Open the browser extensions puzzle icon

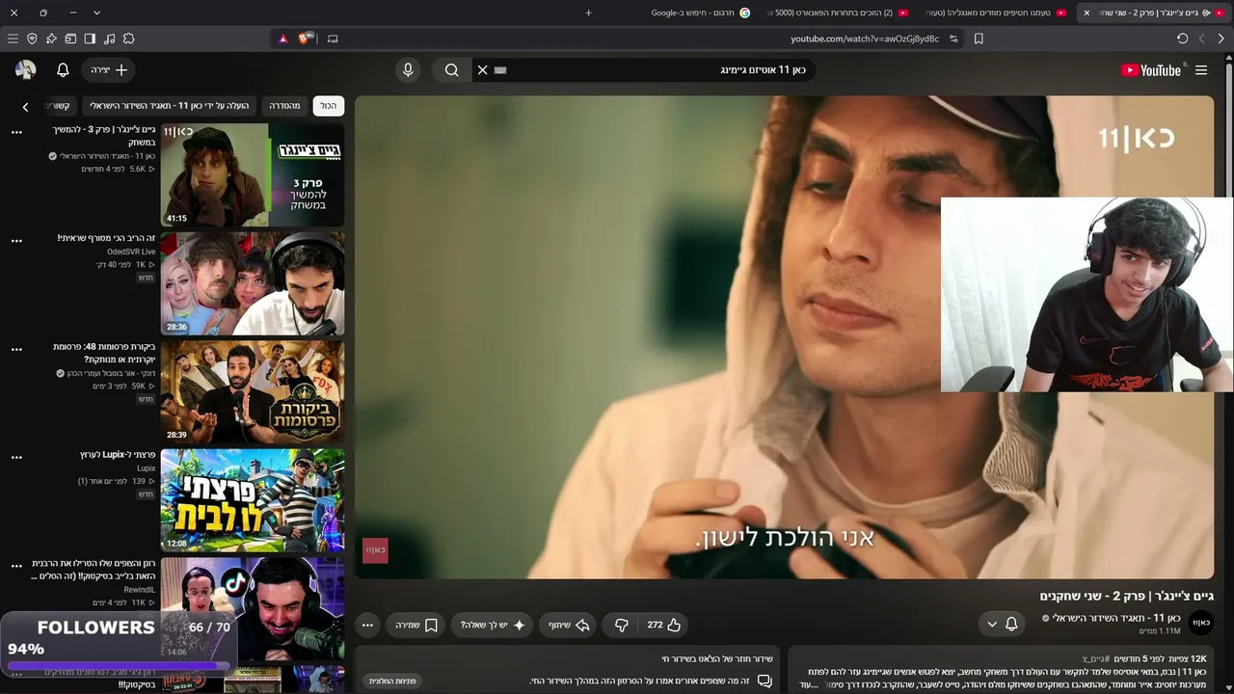coord(128,39)
